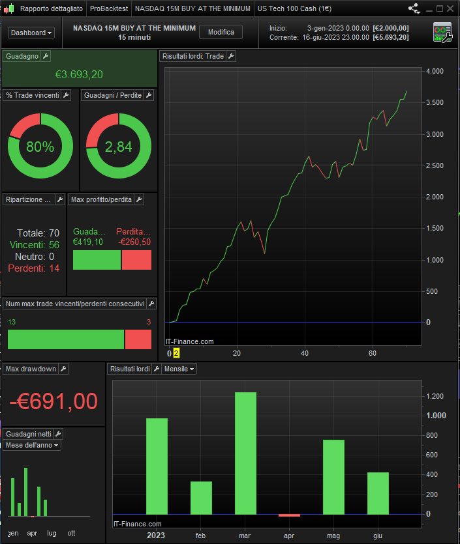Click Max drawdown panel label
Image resolution: width=460 pixels, height=544 pixels.
[x=31, y=369]
